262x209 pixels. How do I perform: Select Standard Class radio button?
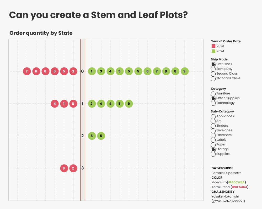(213, 79)
